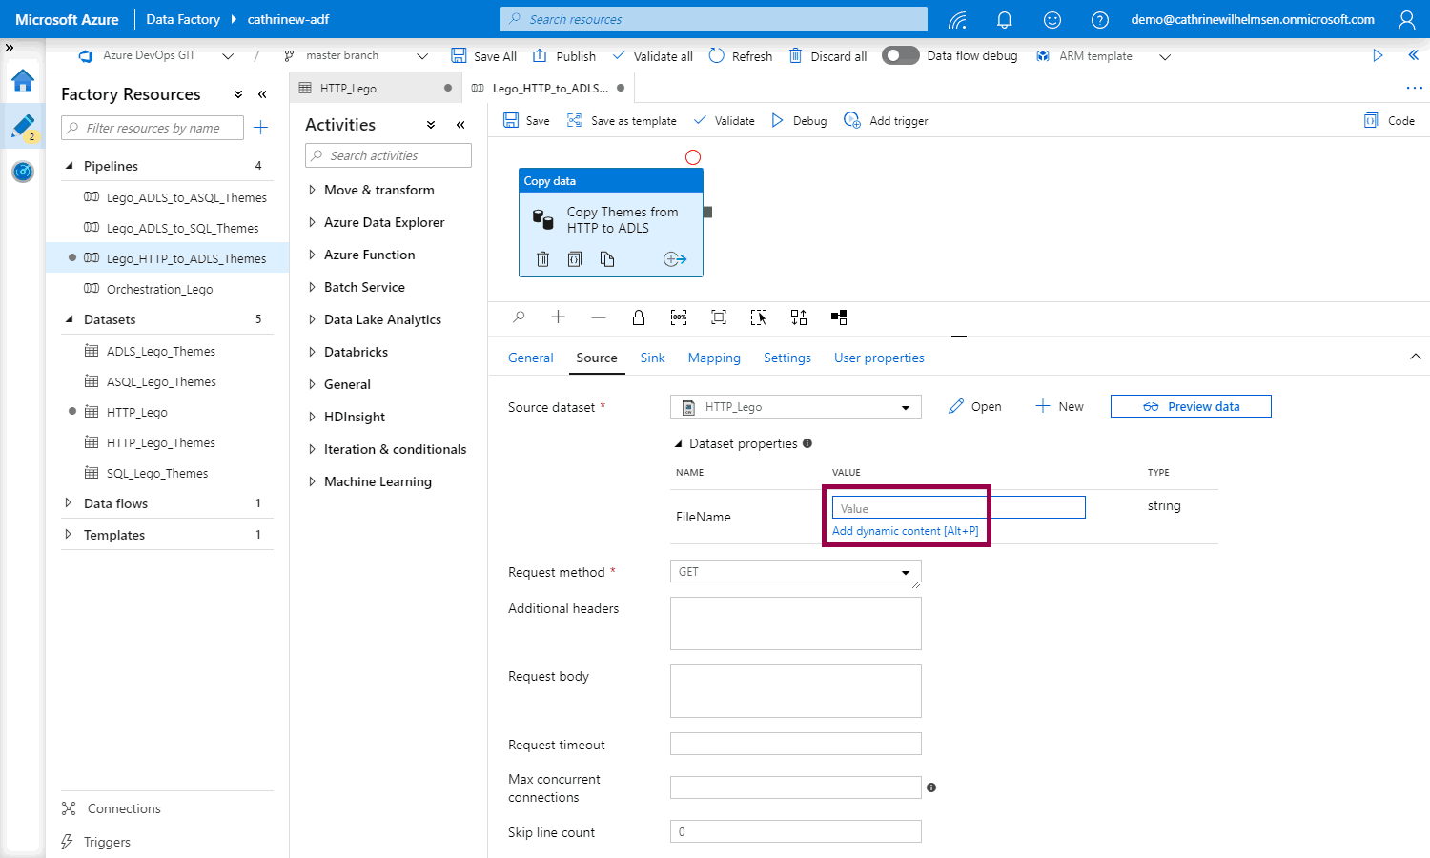This screenshot has height=858, width=1430.
Task: Open the notifications bell icon
Action: (1004, 19)
